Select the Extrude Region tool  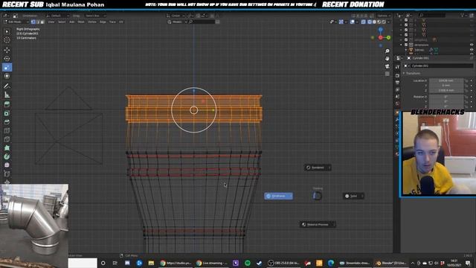coord(7,104)
